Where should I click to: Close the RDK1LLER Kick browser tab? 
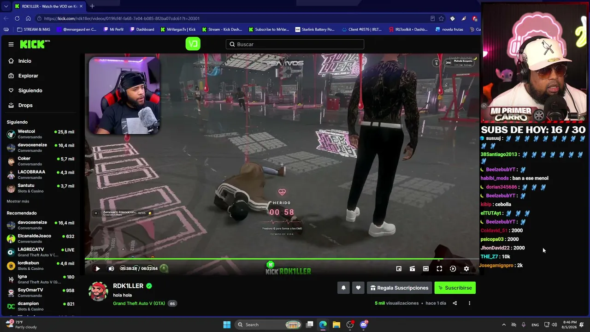point(81,6)
